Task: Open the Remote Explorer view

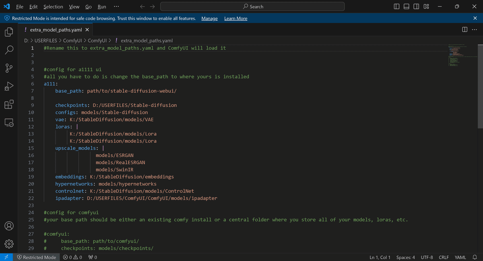Action: pos(9,122)
